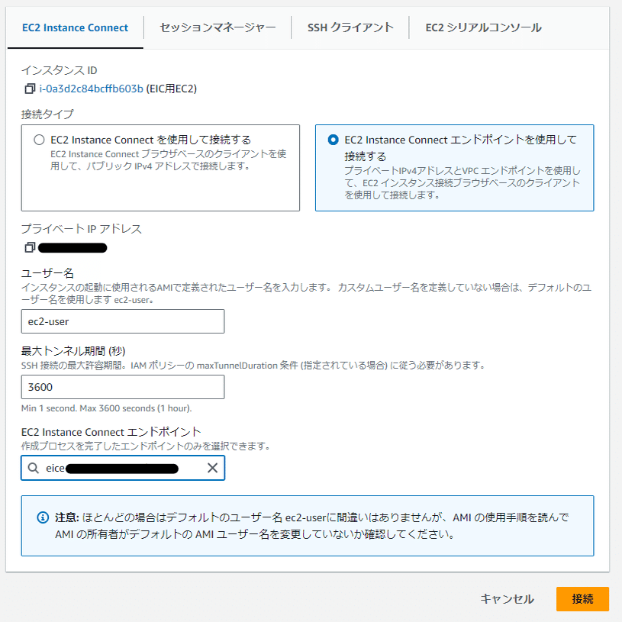The image size is (622, 622).
Task: Click the 接続タイプ label
Action: [47, 114]
